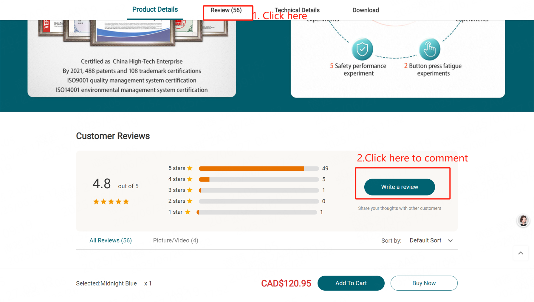Click the button press hand icon
Viewport: 534px width, 302px height.
(x=429, y=49)
